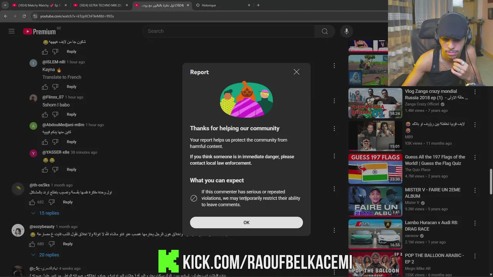Like the @th-os5ks comment with 682 likes
This screenshot has width=493, height=277.
[x=33, y=202]
